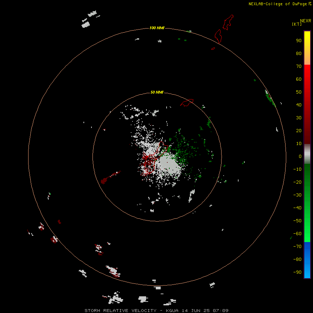Click the positive 40 scale label
The image size is (313, 313).
(299, 105)
